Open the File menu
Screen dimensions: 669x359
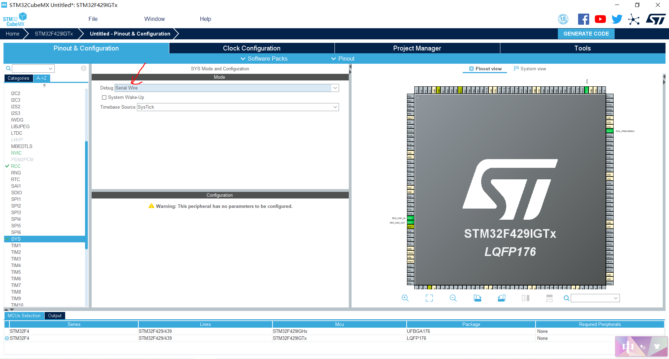tap(93, 19)
